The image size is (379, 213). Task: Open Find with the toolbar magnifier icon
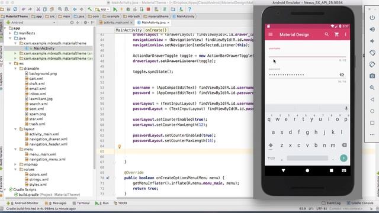click(x=60, y=9)
